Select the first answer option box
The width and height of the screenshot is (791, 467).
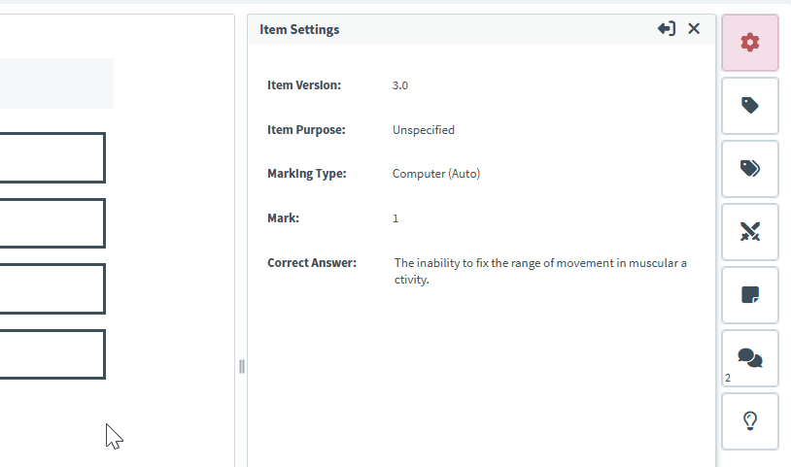(x=52, y=157)
